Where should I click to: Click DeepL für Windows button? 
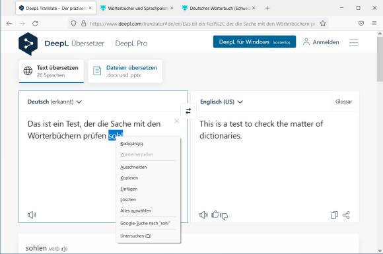click(254, 42)
